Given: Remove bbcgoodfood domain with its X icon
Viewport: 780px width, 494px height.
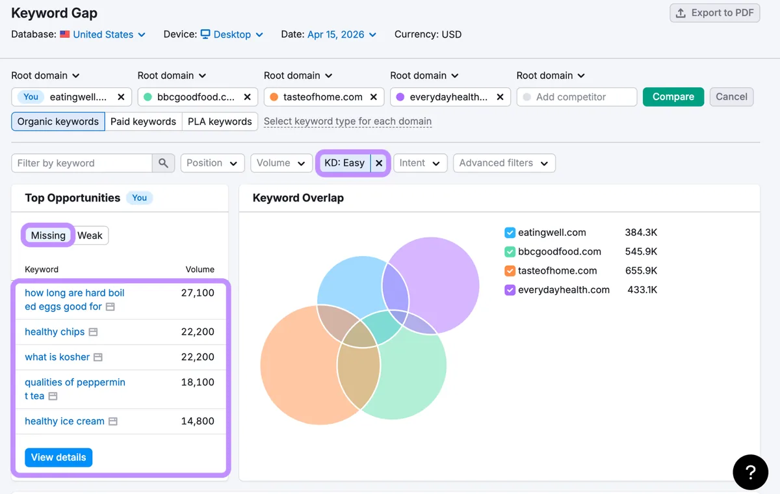Looking at the screenshot, I should coord(247,97).
